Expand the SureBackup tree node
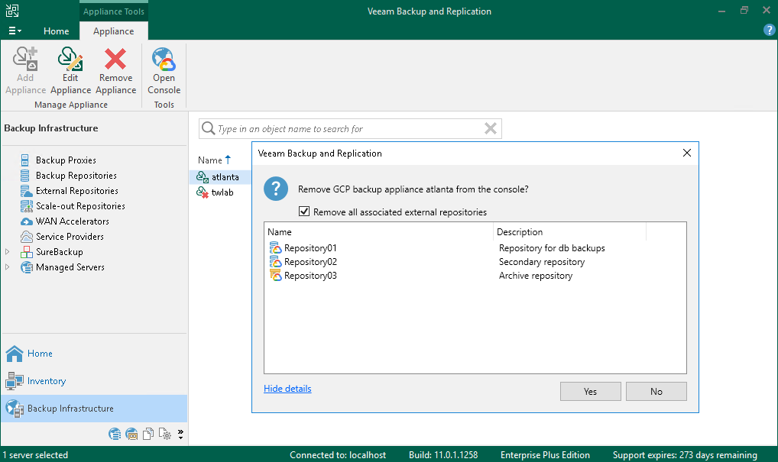 (x=8, y=252)
